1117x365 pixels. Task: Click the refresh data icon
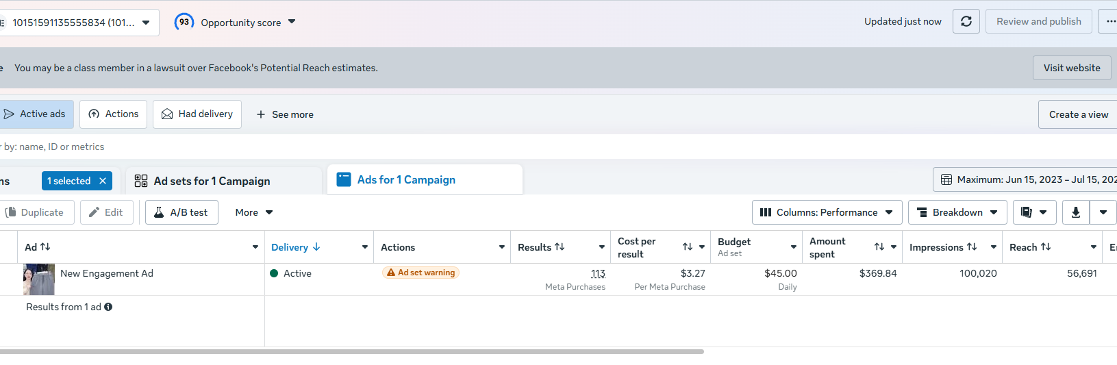pos(966,21)
